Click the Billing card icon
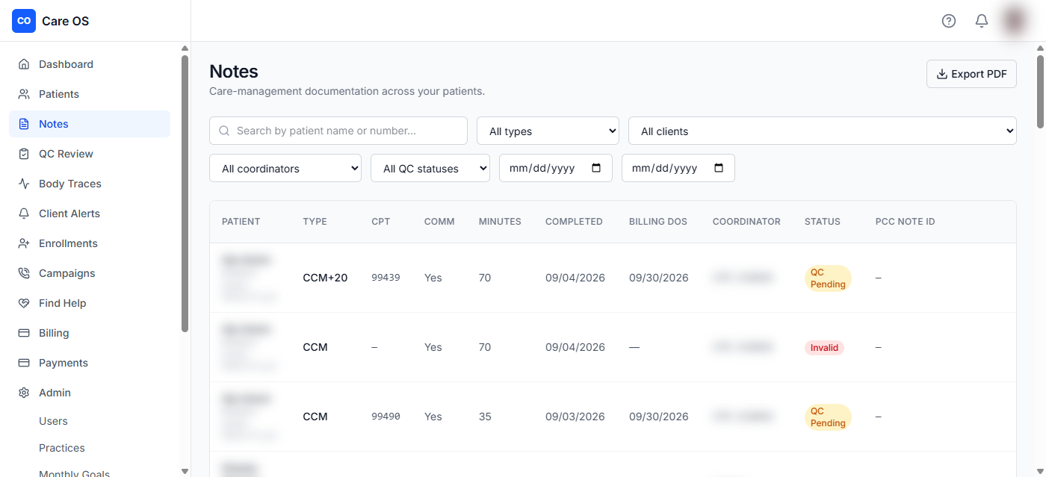 pos(24,333)
